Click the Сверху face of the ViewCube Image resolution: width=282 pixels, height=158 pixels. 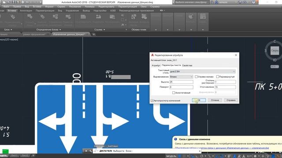tap(275, 50)
